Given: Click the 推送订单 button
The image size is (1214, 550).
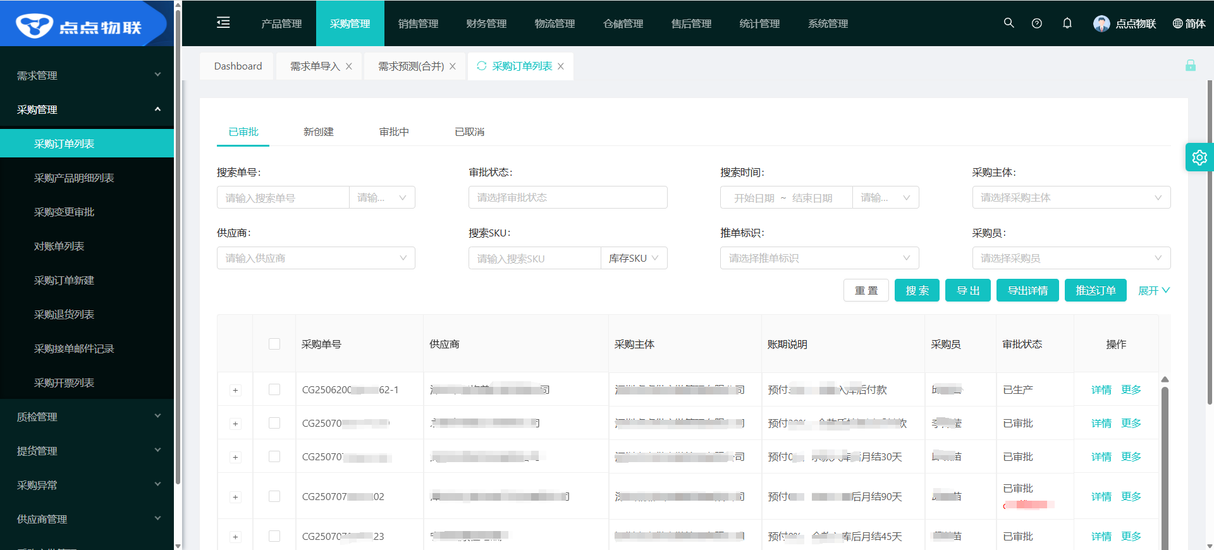Looking at the screenshot, I should click(x=1096, y=290).
